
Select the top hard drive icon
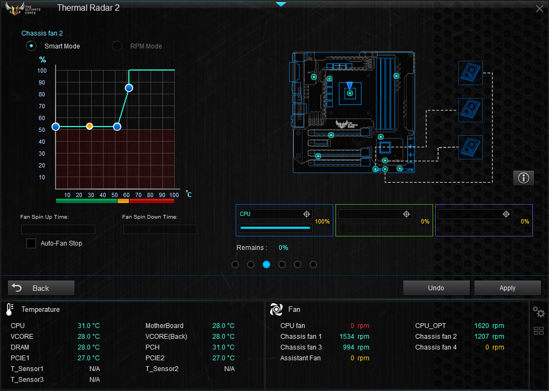click(470, 73)
